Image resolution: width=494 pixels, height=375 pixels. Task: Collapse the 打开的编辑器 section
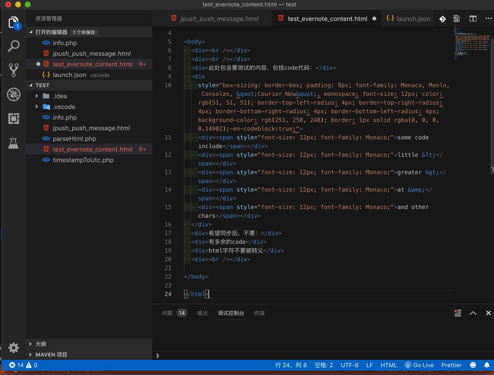click(x=51, y=32)
